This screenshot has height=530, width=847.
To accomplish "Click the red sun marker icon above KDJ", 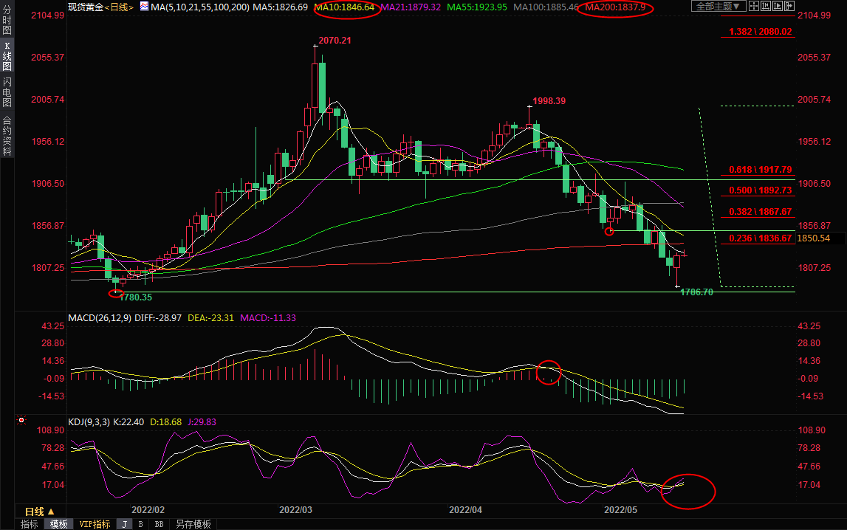I will click(x=21, y=421).
